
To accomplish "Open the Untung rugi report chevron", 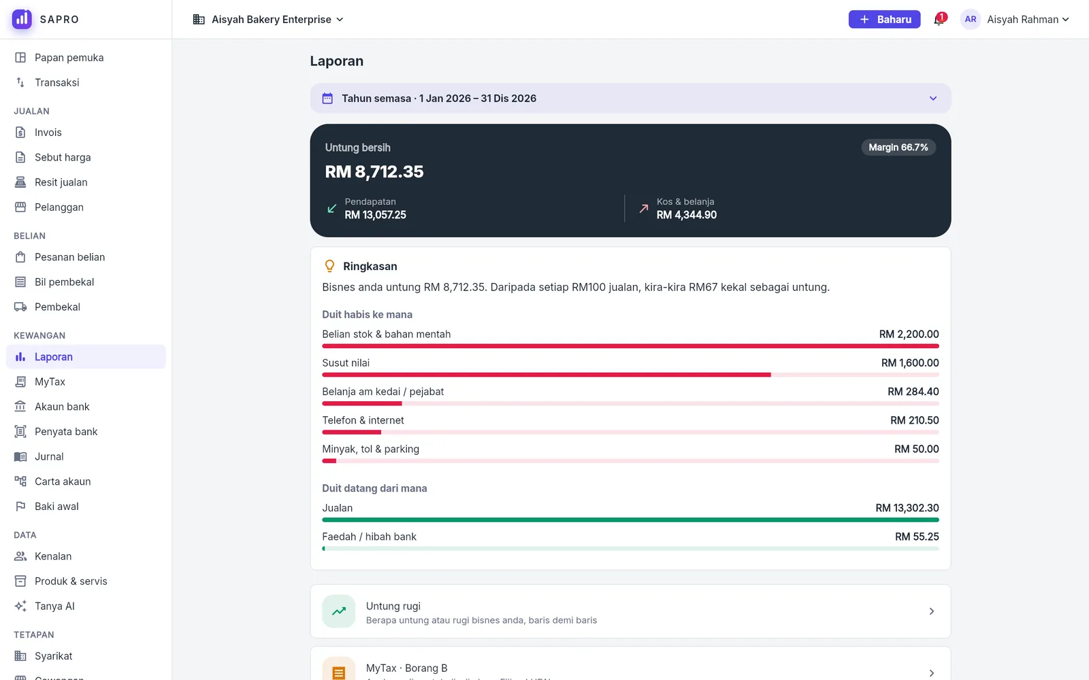I will (932, 611).
